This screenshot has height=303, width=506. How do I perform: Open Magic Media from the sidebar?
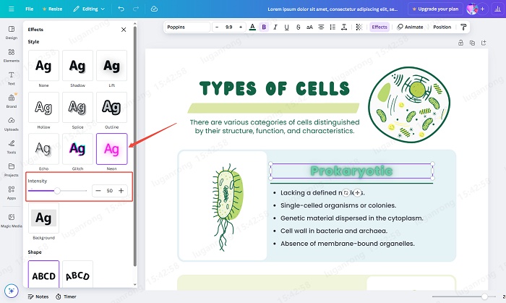(12, 219)
